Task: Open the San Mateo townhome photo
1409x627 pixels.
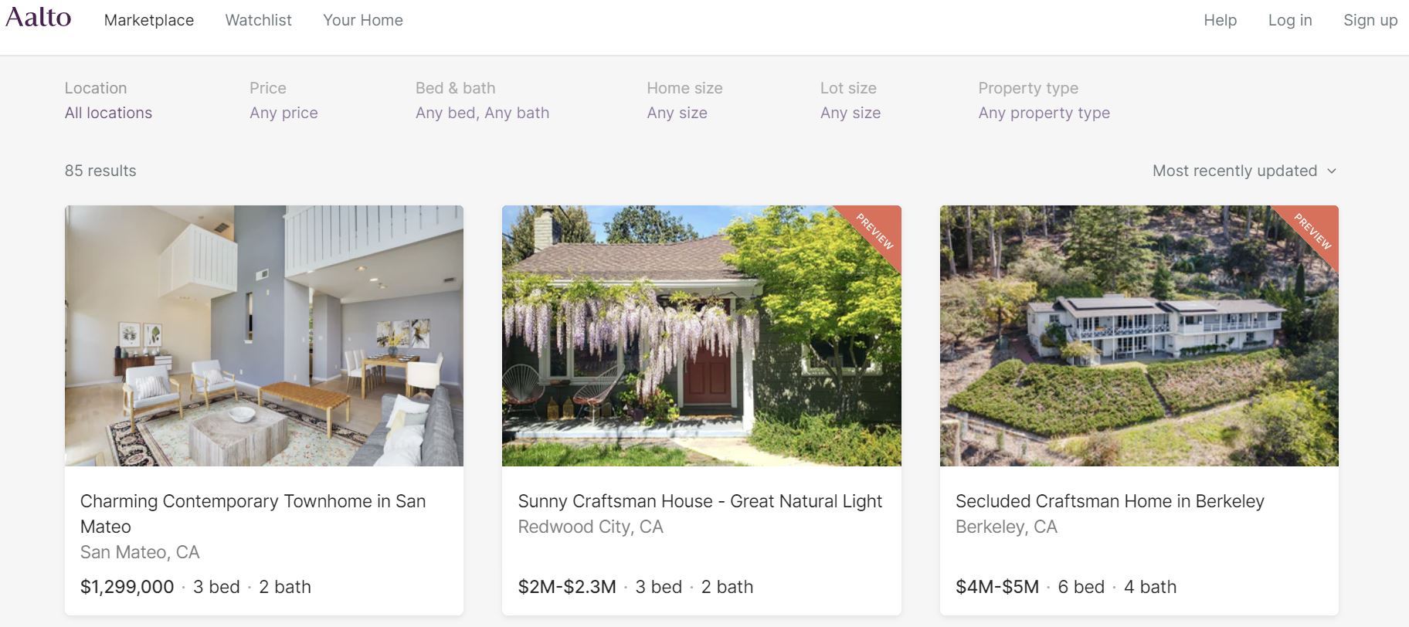Action: click(x=264, y=336)
